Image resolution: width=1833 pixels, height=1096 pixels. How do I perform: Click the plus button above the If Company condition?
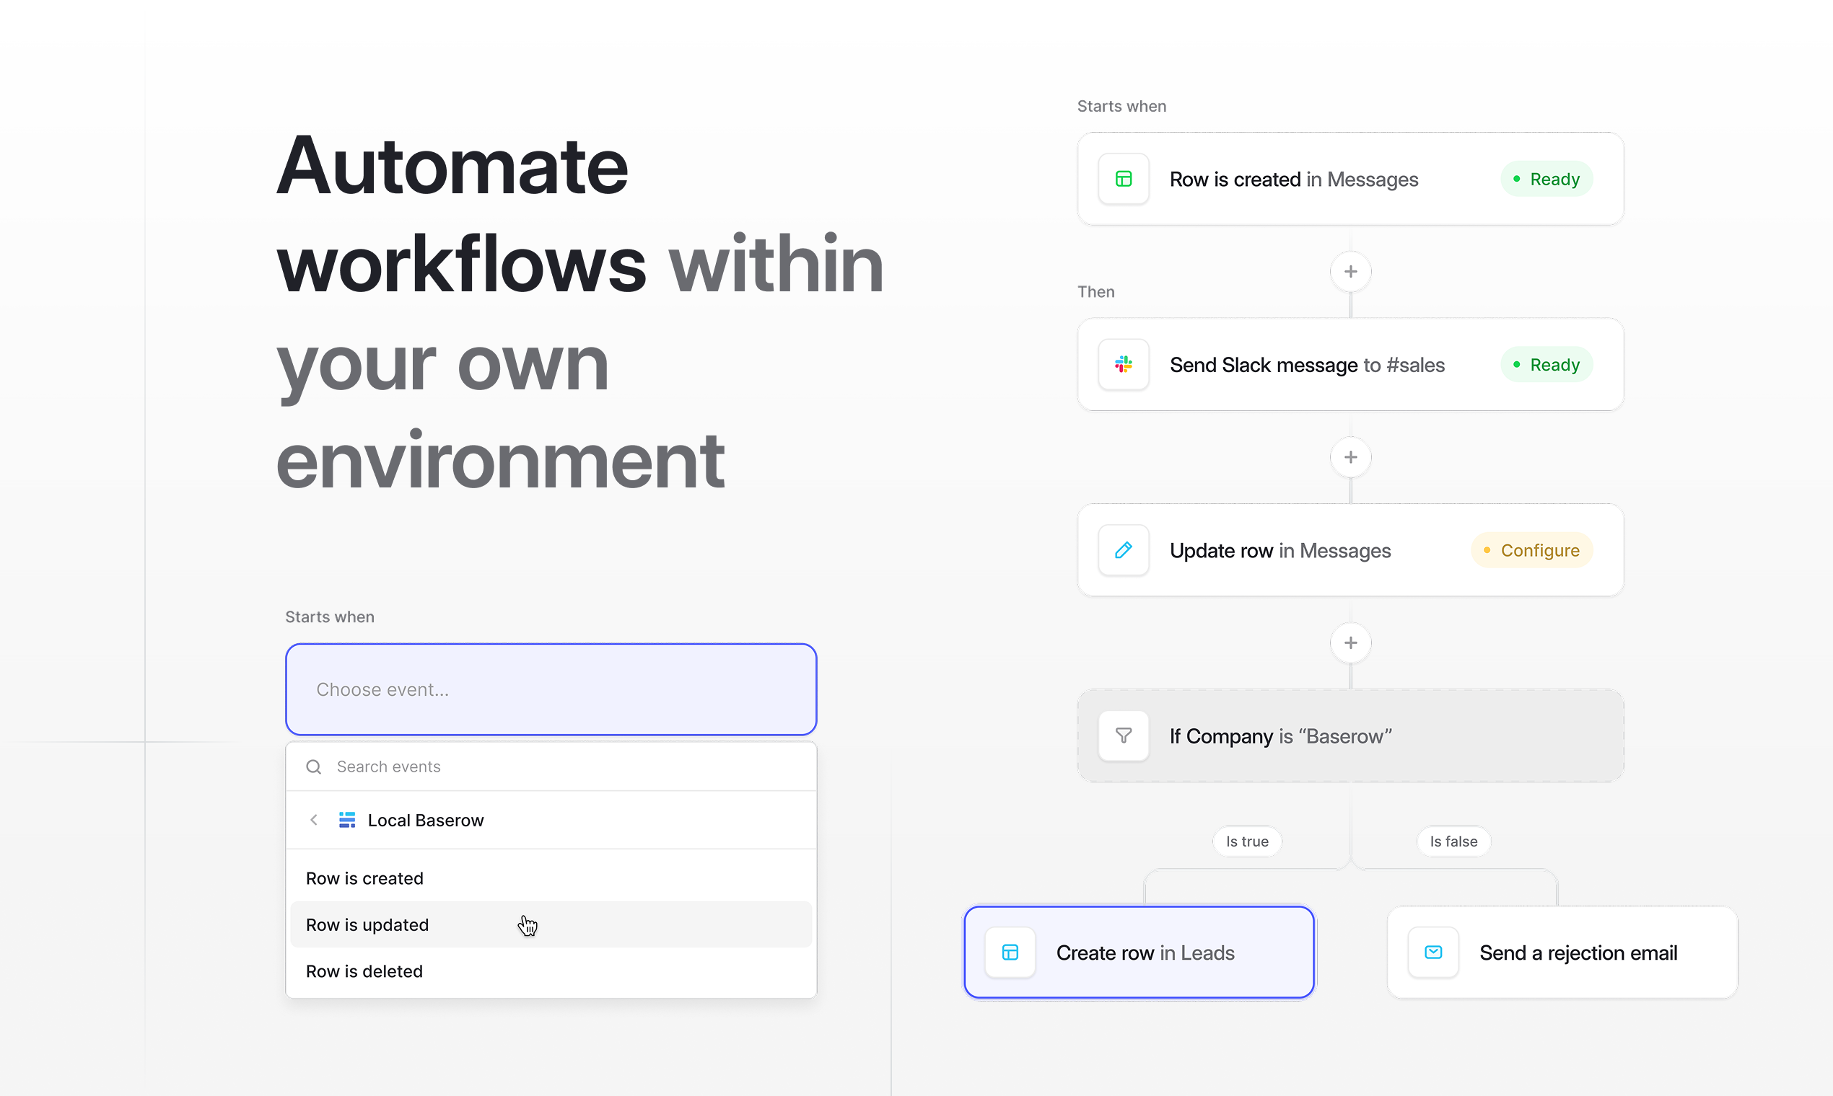[1350, 642]
